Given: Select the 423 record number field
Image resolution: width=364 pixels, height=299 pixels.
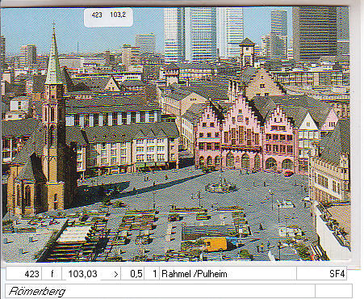Looking at the screenshot, I should point(24,274).
